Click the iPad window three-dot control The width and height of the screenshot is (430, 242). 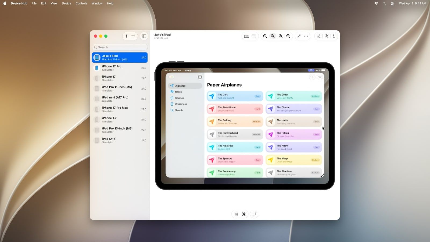coord(171,77)
